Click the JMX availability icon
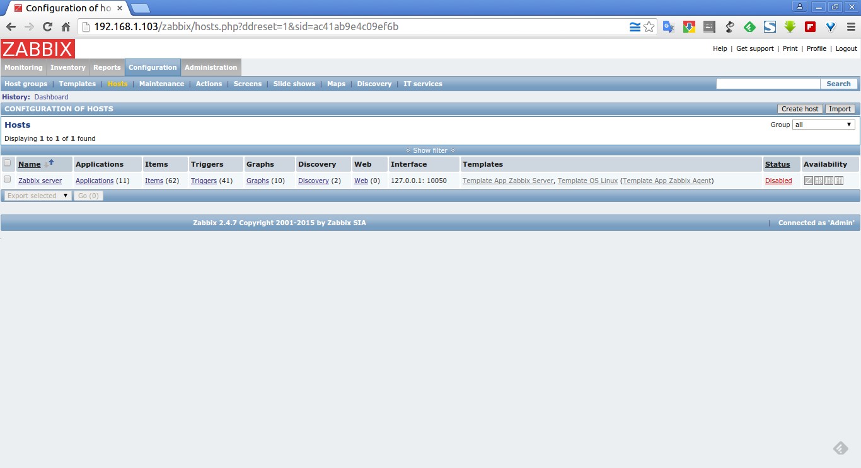 [x=829, y=181]
